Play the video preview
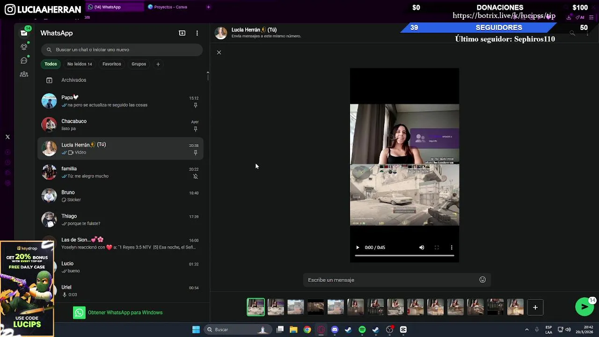Viewport: 599px width, 337px height. [358, 248]
